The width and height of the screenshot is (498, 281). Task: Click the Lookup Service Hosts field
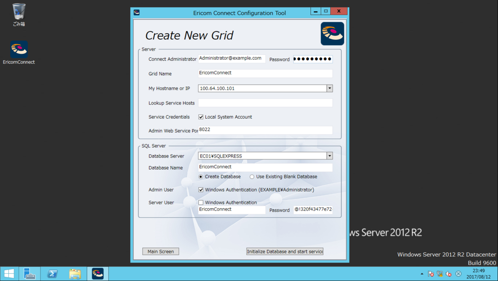[x=265, y=103]
